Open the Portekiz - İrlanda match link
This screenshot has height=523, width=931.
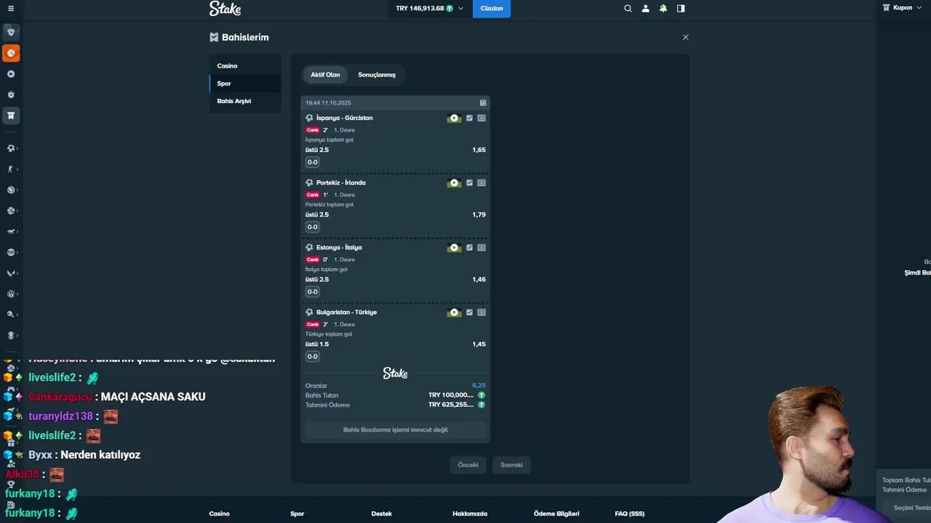click(x=340, y=182)
